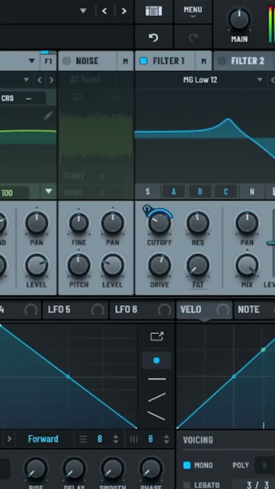
Task: Choose the rising ramp curve preset
Action: [157, 397]
